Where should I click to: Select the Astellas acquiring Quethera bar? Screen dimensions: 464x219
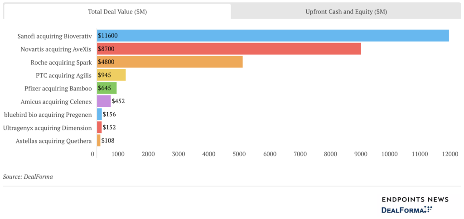(x=98, y=140)
